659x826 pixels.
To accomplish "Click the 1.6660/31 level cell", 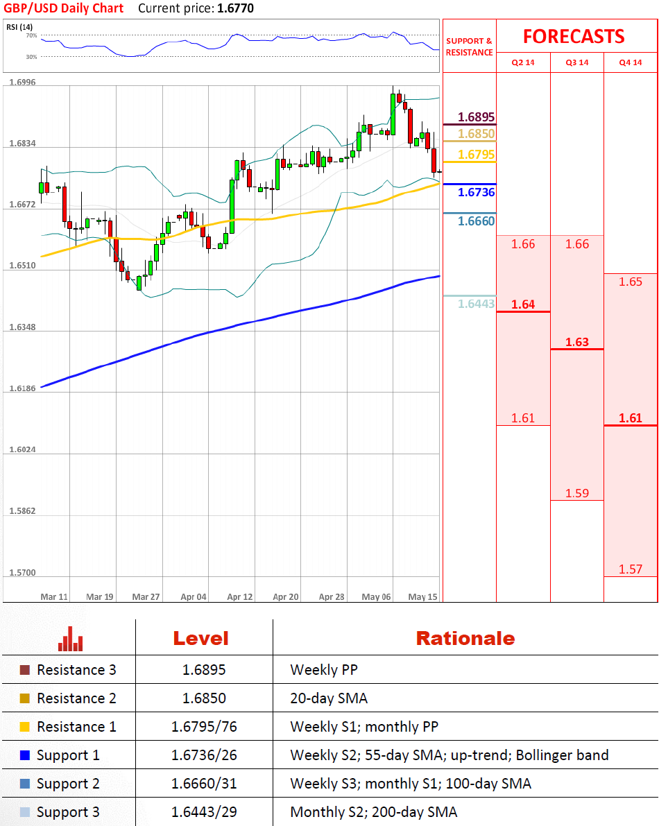I will pyautogui.click(x=204, y=784).
